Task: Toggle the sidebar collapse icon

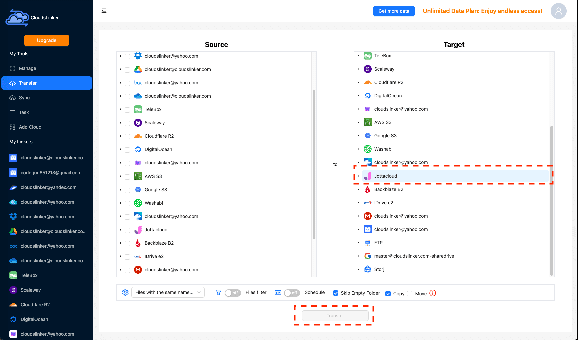Action: tap(104, 11)
